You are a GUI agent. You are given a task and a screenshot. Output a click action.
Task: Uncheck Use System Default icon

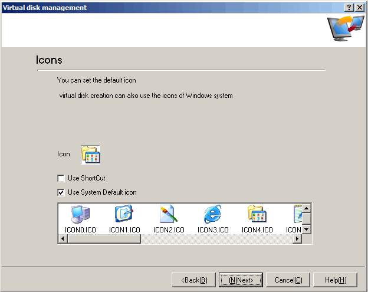(61, 192)
